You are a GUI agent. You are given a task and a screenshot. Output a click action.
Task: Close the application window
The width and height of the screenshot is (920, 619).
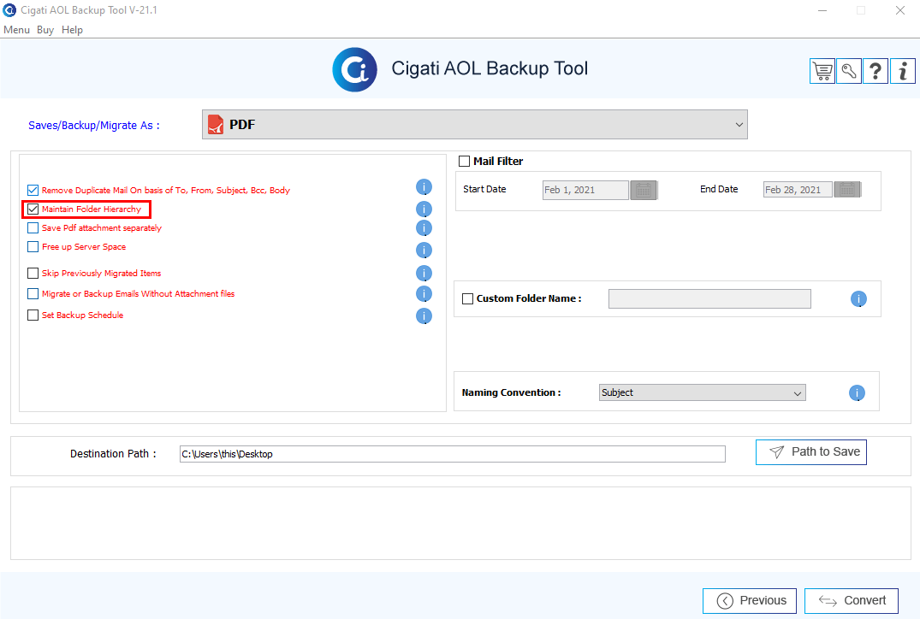(x=900, y=10)
